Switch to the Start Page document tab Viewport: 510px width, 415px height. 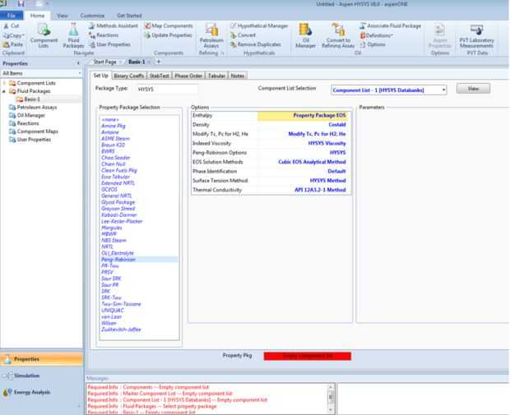coord(105,62)
